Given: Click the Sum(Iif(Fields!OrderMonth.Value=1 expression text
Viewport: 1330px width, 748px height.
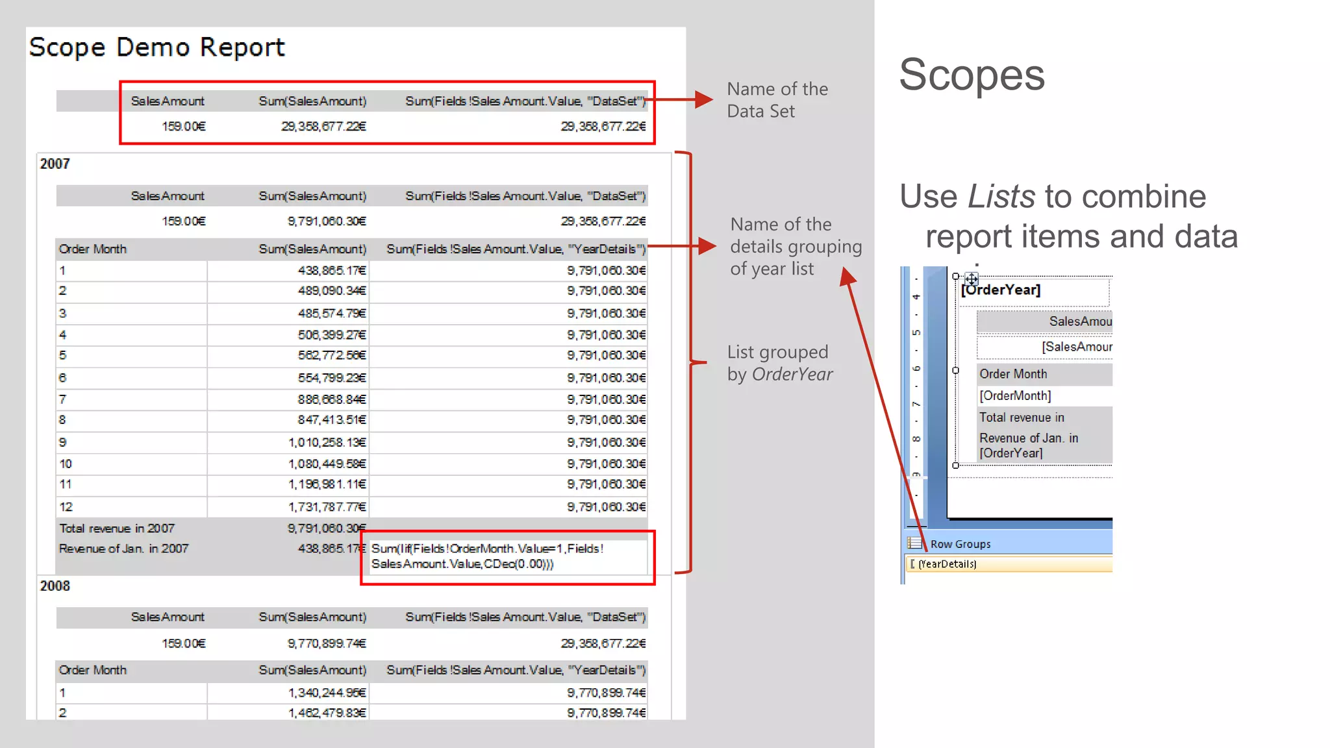Looking at the screenshot, I should pos(488,556).
